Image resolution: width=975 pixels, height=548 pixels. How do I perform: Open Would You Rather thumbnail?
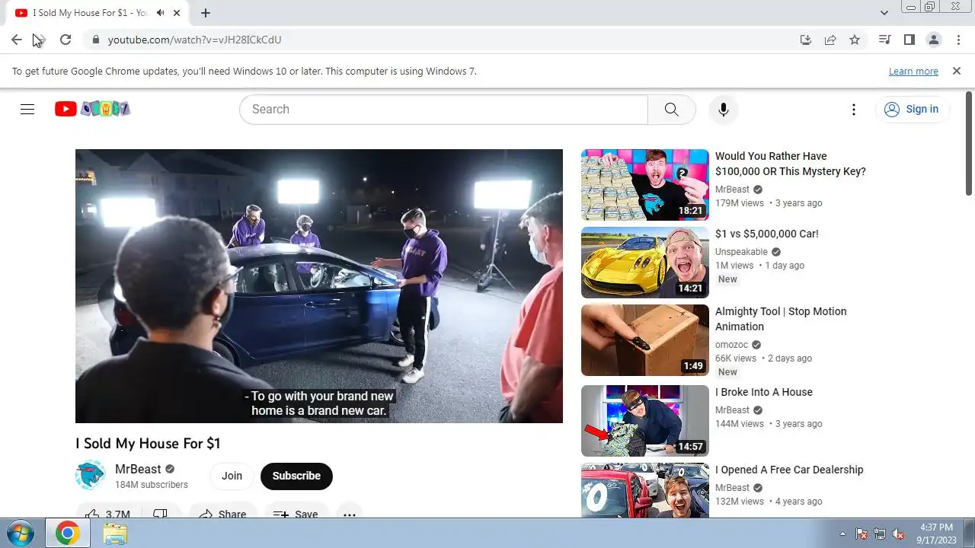pos(645,185)
